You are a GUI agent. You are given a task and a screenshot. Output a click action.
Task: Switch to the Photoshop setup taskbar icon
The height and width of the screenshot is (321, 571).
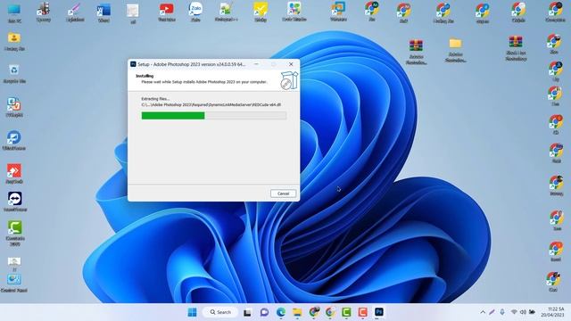coord(378,312)
